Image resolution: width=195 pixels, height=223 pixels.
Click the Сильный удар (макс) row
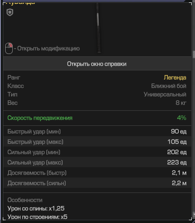97,162
